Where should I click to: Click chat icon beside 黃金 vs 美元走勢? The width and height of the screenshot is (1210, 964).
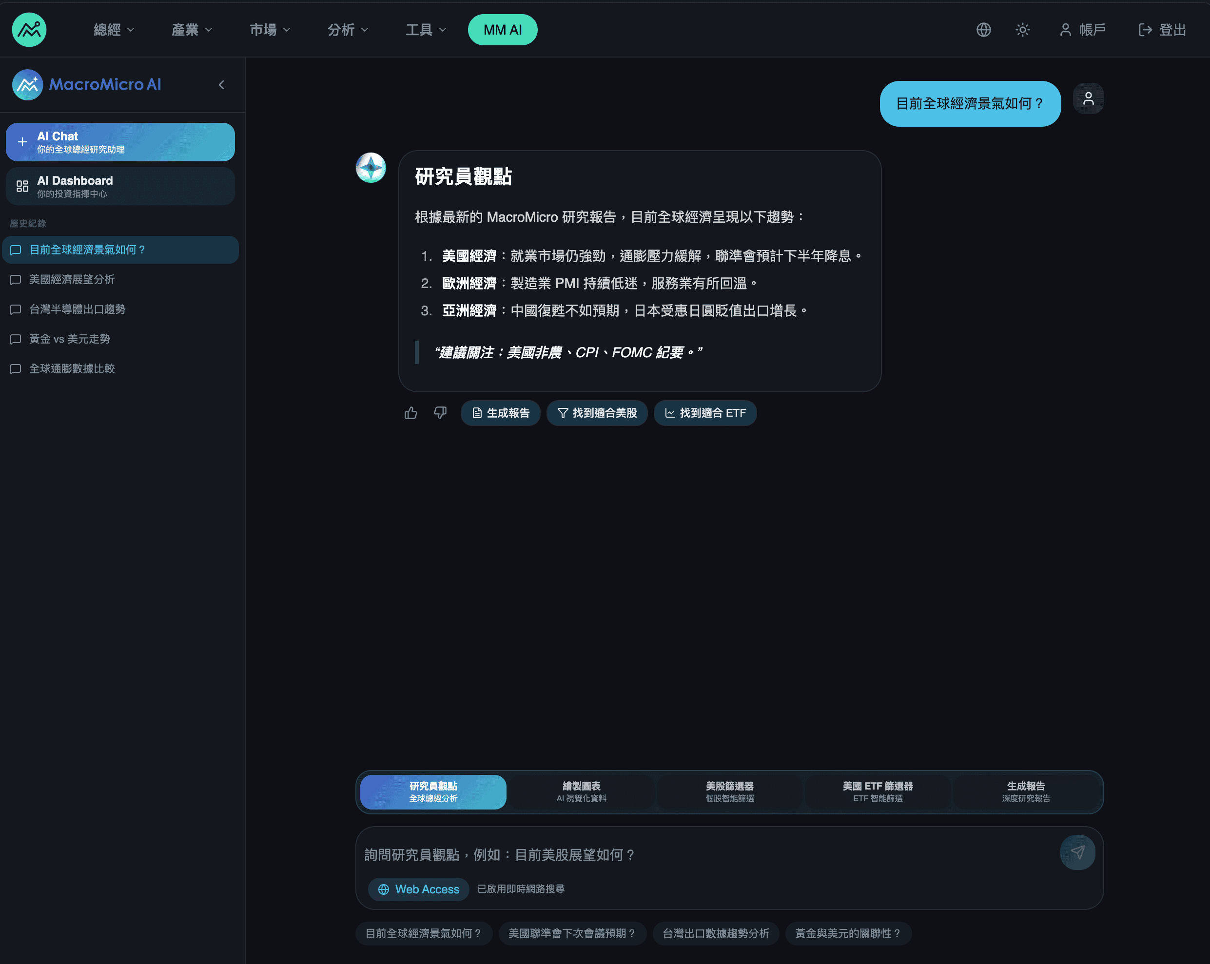pos(16,339)
